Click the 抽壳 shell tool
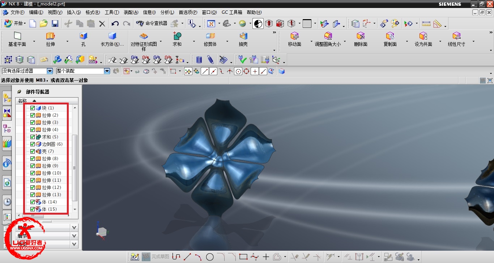 coord(243,40)
